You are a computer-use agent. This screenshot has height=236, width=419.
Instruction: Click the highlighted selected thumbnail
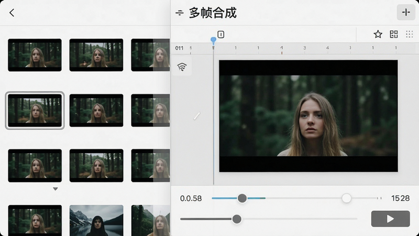pos(35,110)
